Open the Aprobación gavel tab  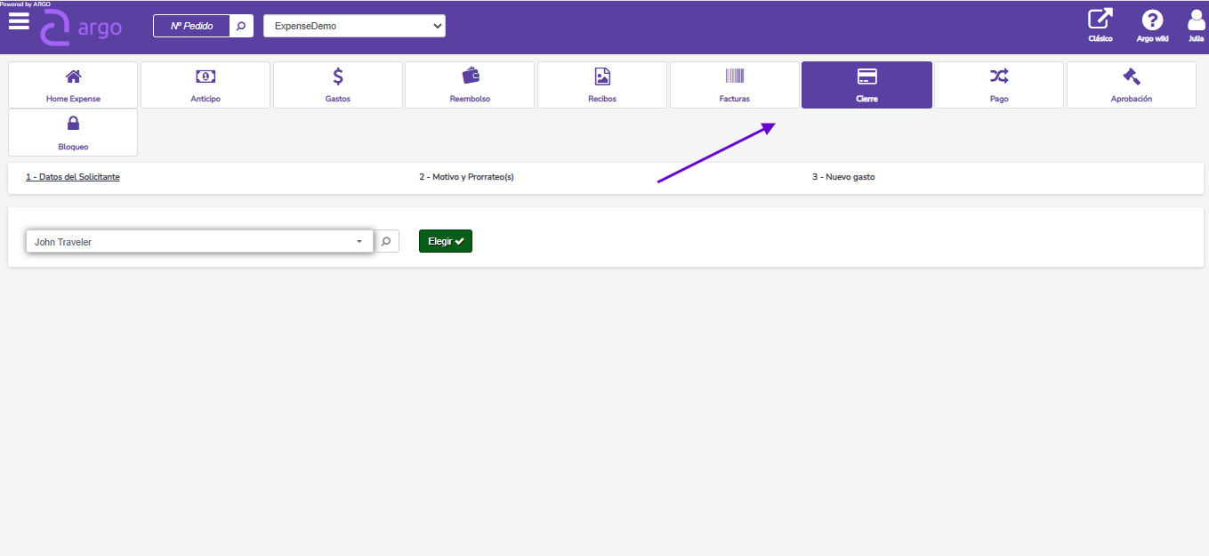1132,85
